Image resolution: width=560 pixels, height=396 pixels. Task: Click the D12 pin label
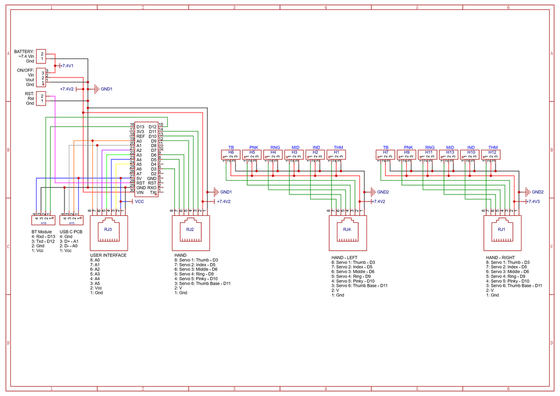point(153,127)
